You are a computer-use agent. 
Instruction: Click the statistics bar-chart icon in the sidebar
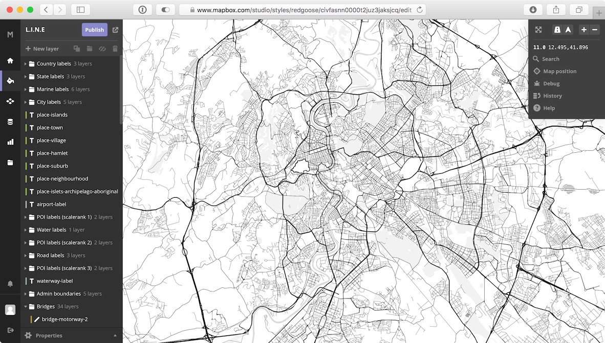(x=10, y=142)
